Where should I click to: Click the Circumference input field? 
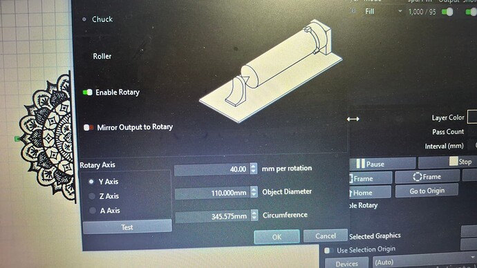click(x=213, y=217)
